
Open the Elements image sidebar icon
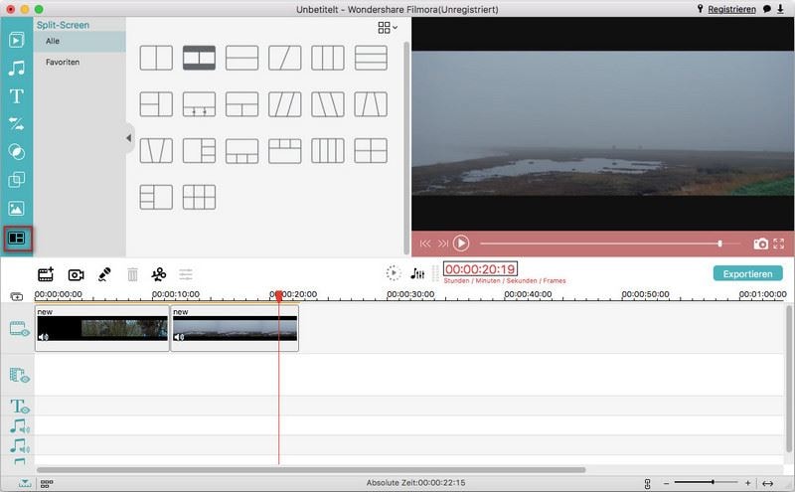(x=16, y=208)
